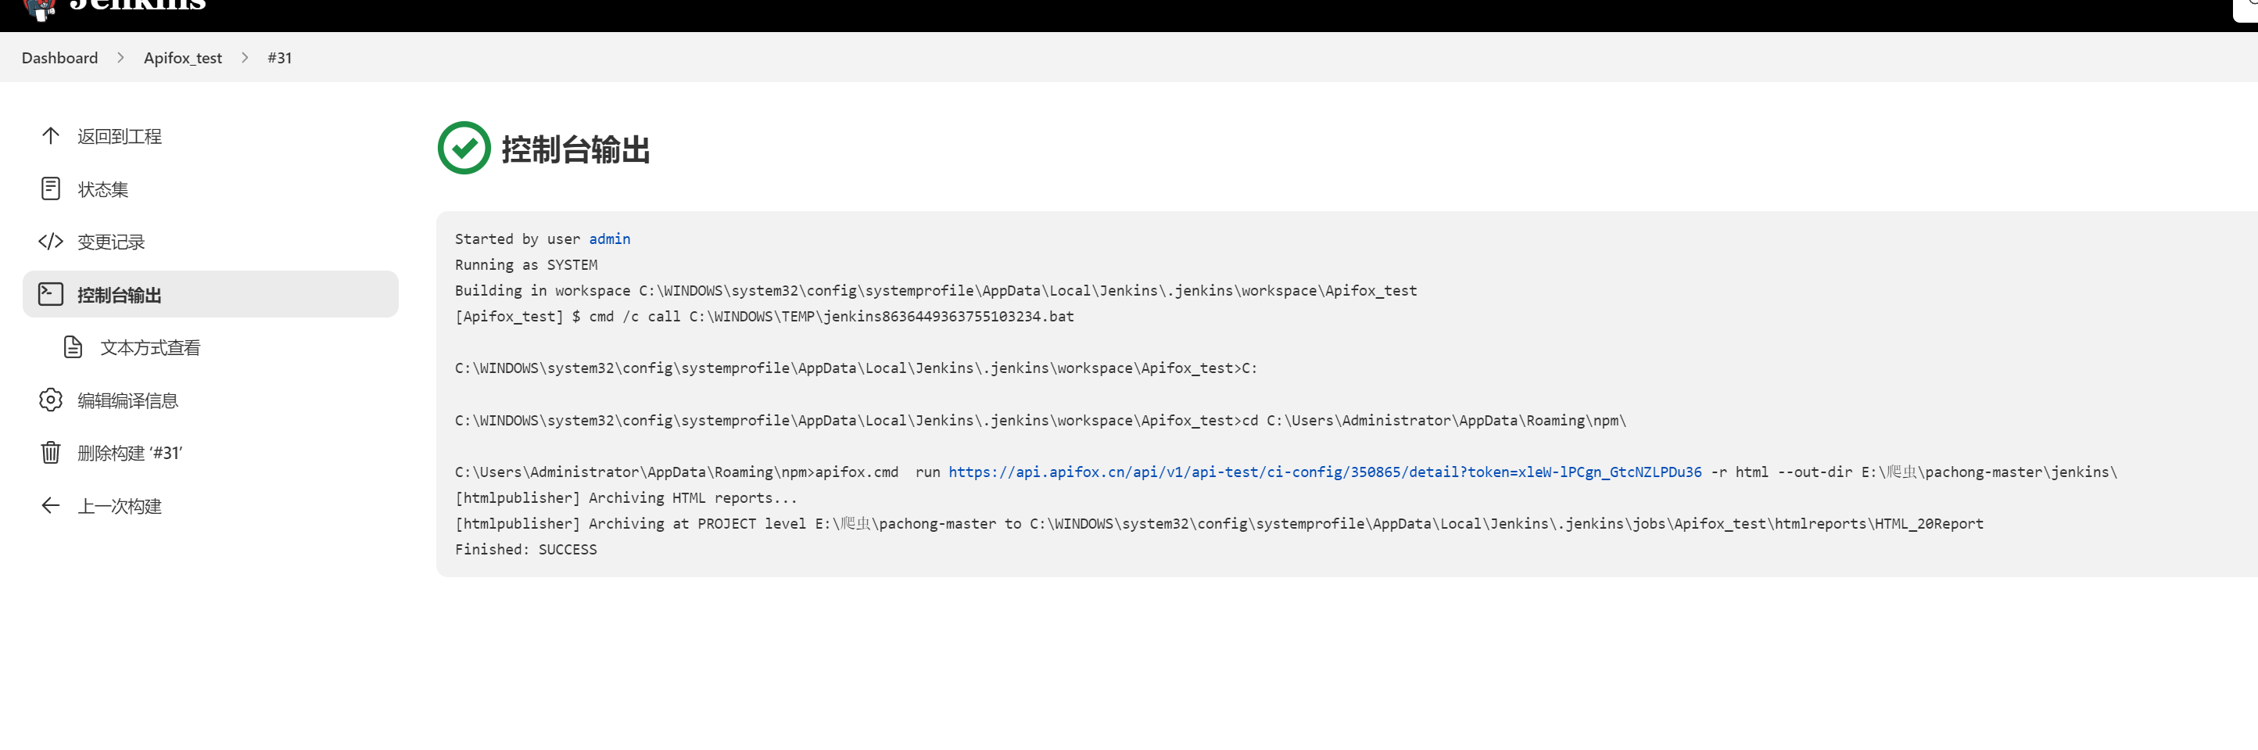Click the left-arrow icon beside 上一次构建

coord(51,505)
